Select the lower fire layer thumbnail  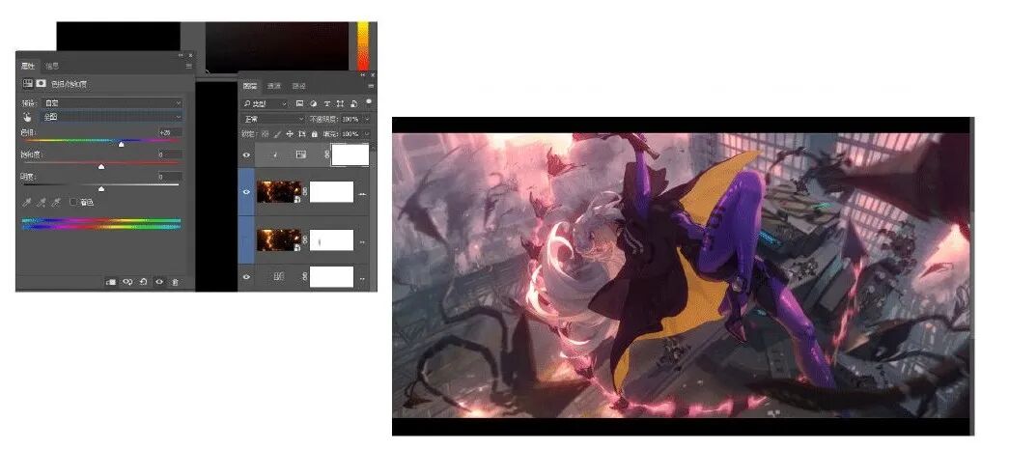(279, 239)
